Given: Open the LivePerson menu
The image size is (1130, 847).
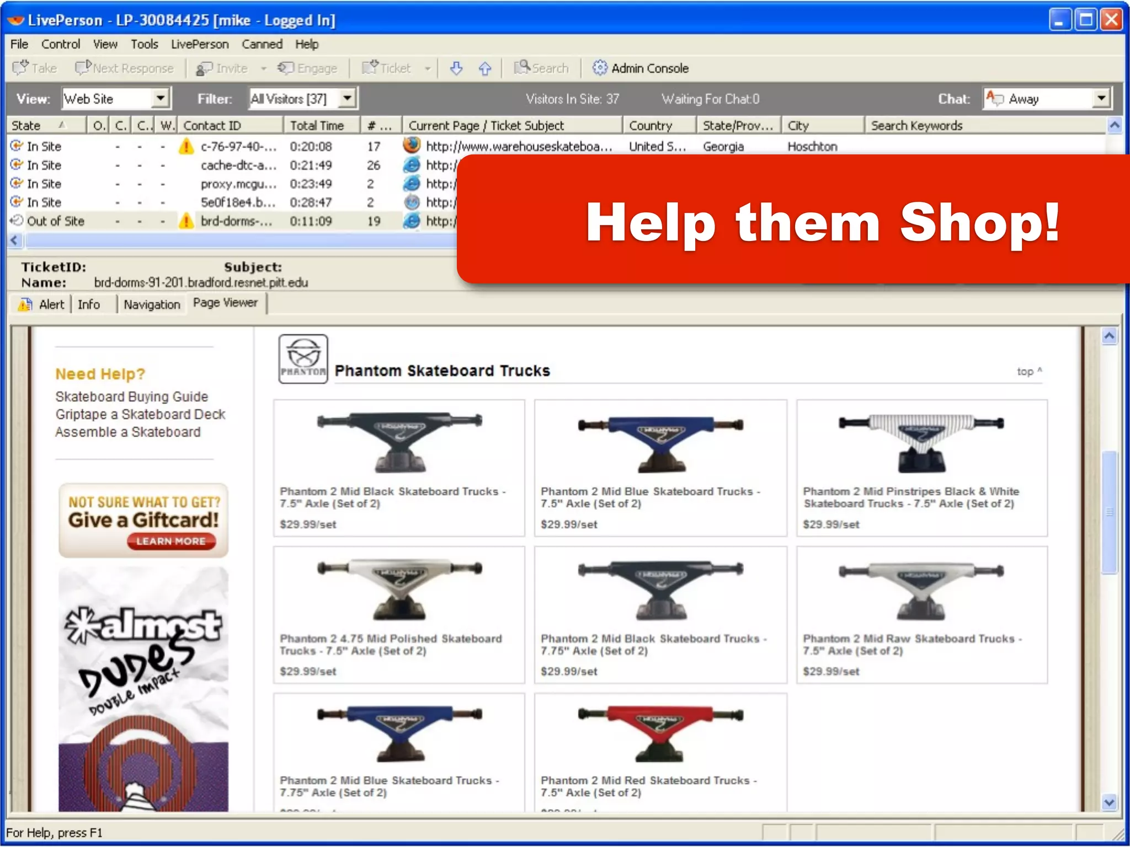Looking at the screenshot, I should 200,44.
